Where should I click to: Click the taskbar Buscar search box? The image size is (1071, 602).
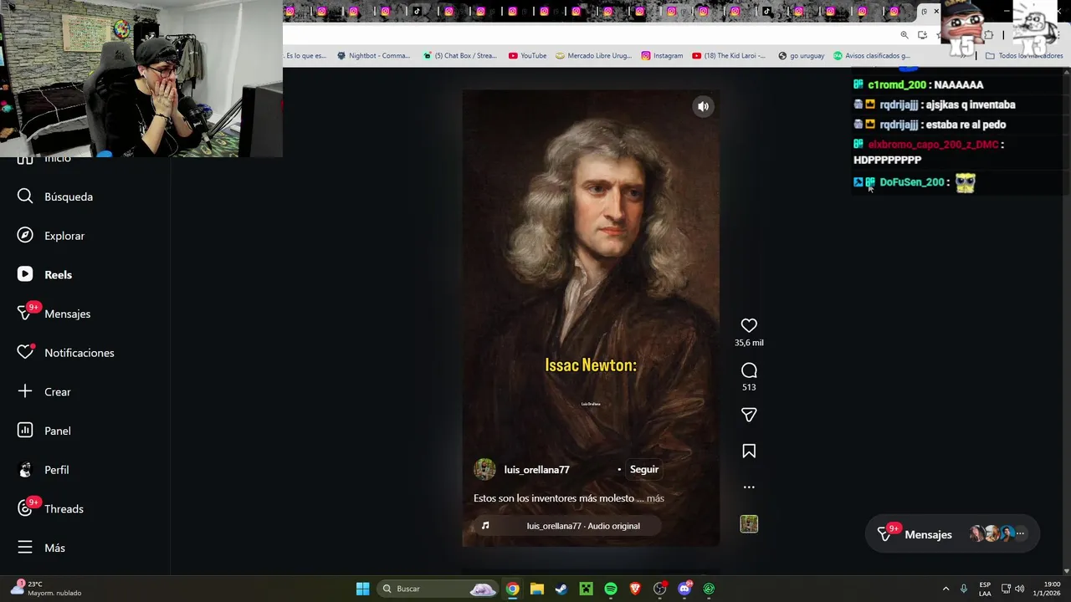pyautogui.click(x=438, y=589)
